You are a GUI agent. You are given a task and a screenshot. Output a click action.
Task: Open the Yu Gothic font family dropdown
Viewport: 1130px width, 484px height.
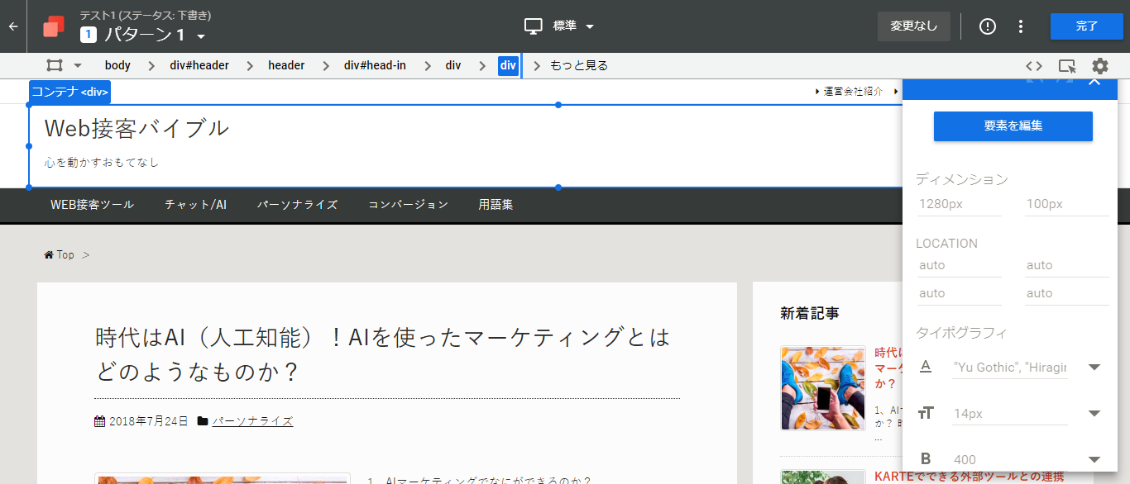pyautogui.click(x=1094, y=368)
